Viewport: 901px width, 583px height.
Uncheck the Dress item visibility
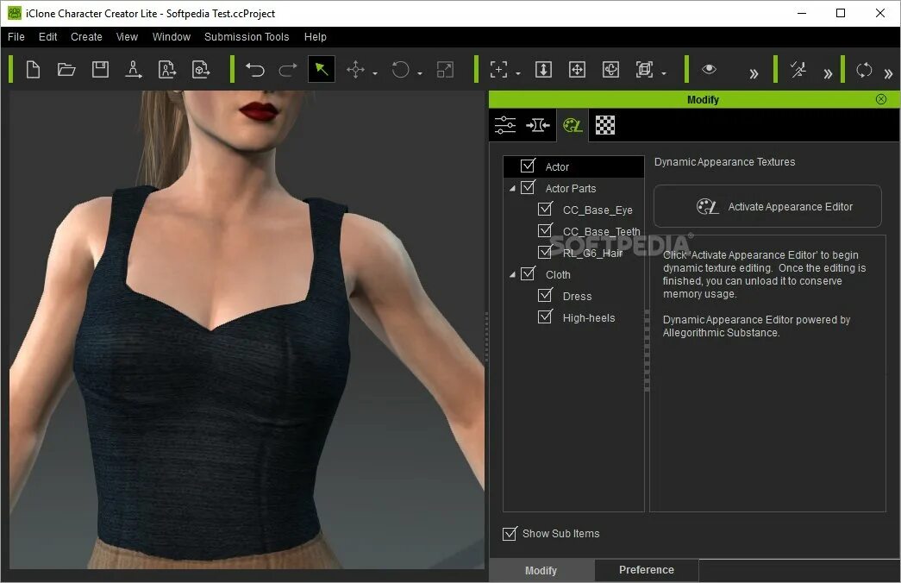click(545, 296)
